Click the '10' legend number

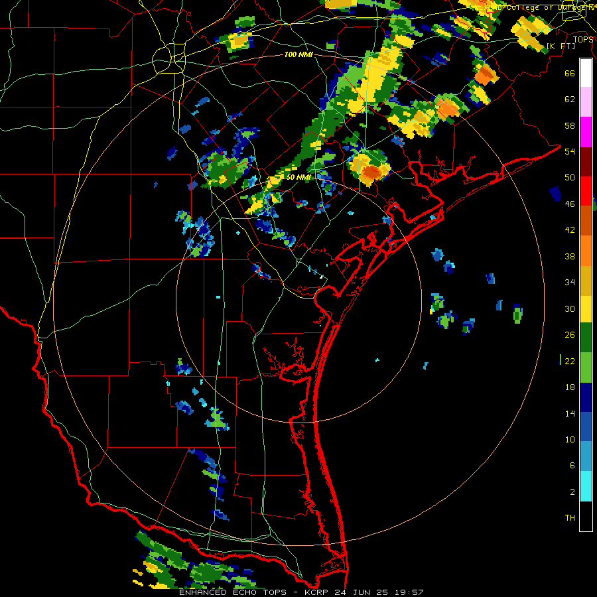point(570,440)
